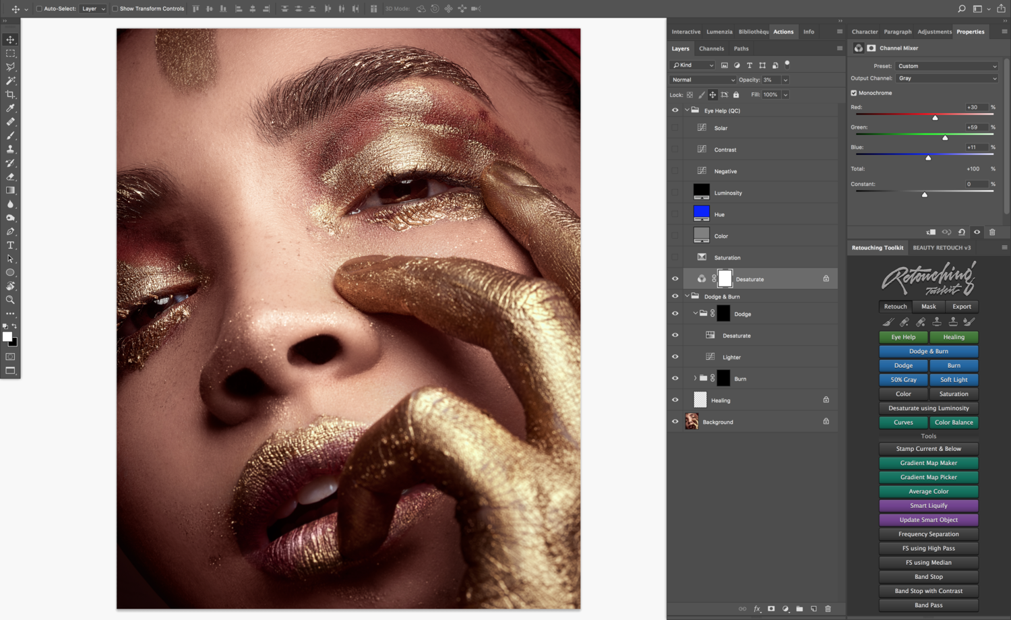1011x620 pixels.
Task: Select the Crop tool
Action: tap(10, 94)
